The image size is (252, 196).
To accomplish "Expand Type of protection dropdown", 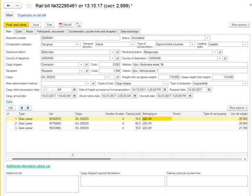I will click(x=245, y=83).
